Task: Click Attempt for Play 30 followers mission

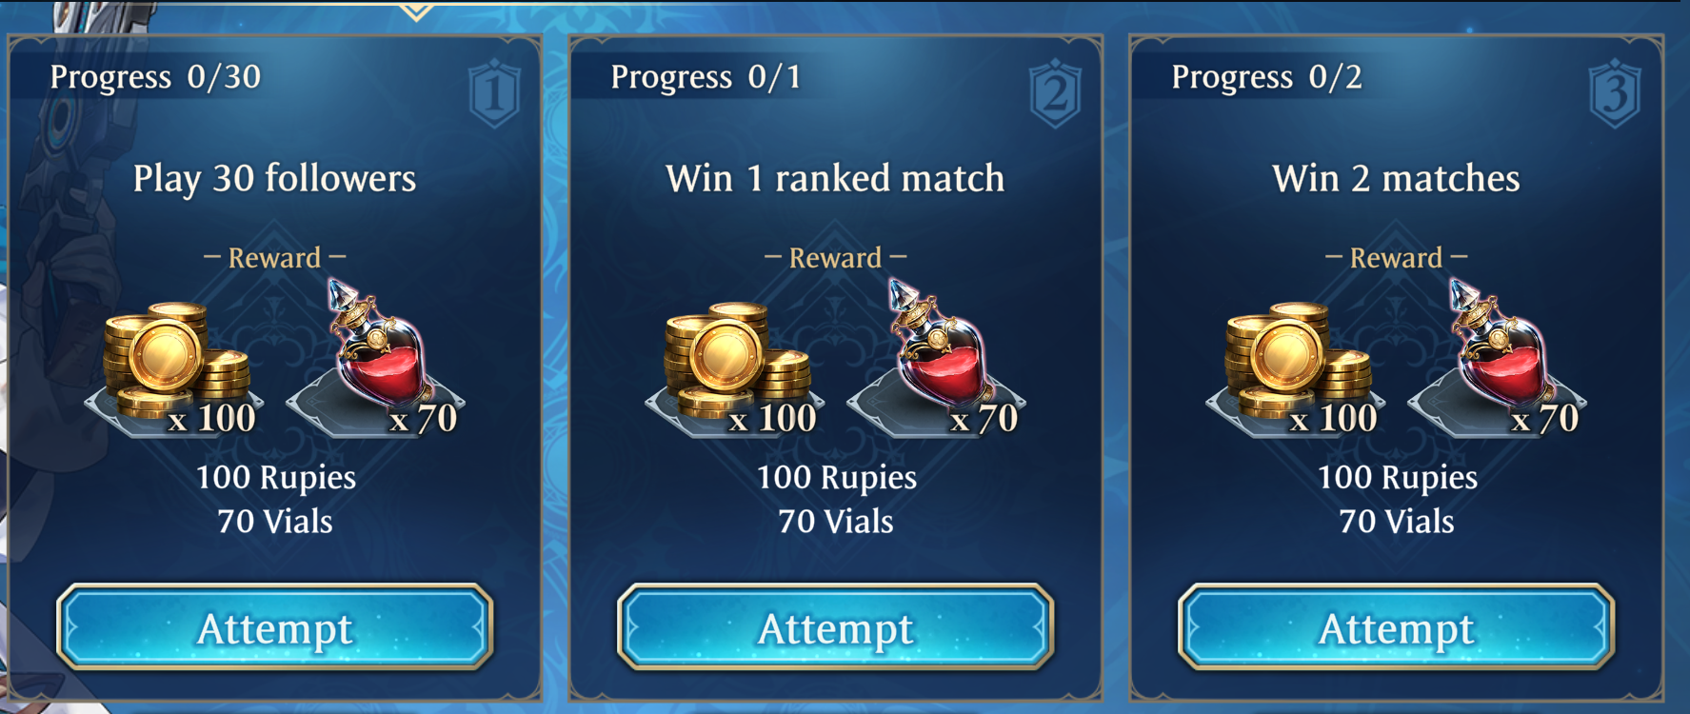Action: (275, 627)
